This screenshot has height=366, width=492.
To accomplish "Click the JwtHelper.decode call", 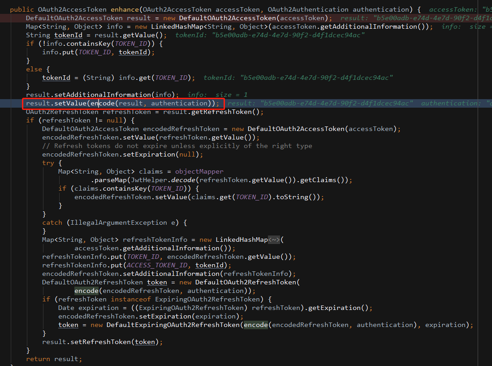I will coord(163,180).
